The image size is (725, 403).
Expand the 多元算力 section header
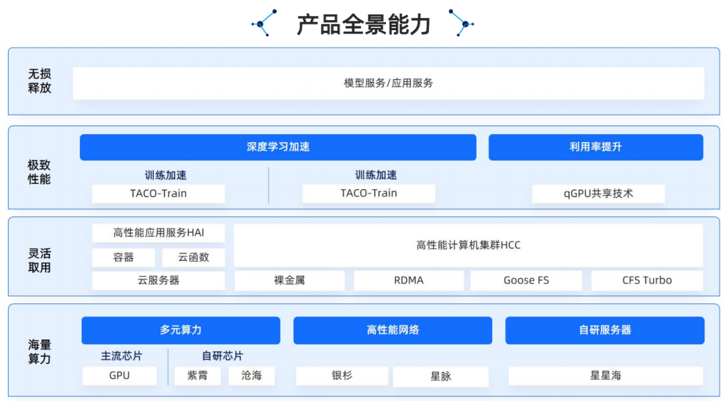180,330
